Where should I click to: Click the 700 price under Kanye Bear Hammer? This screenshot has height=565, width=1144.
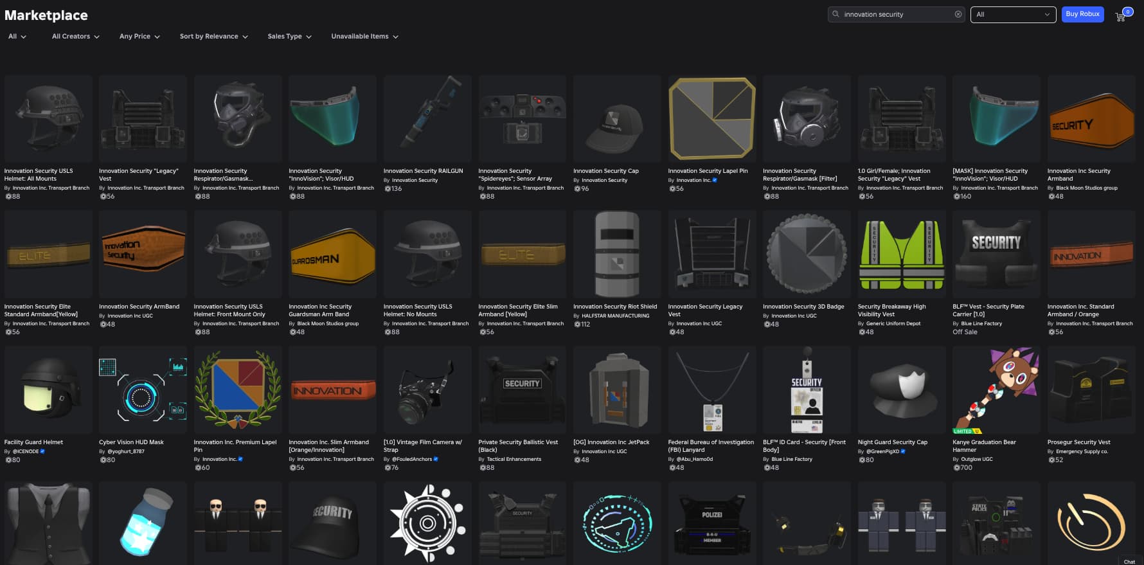coord(963,467)
